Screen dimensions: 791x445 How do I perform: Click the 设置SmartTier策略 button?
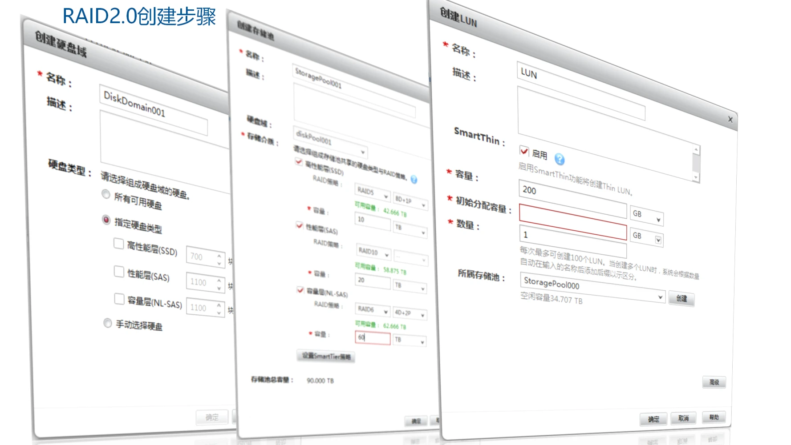point(326,356)
